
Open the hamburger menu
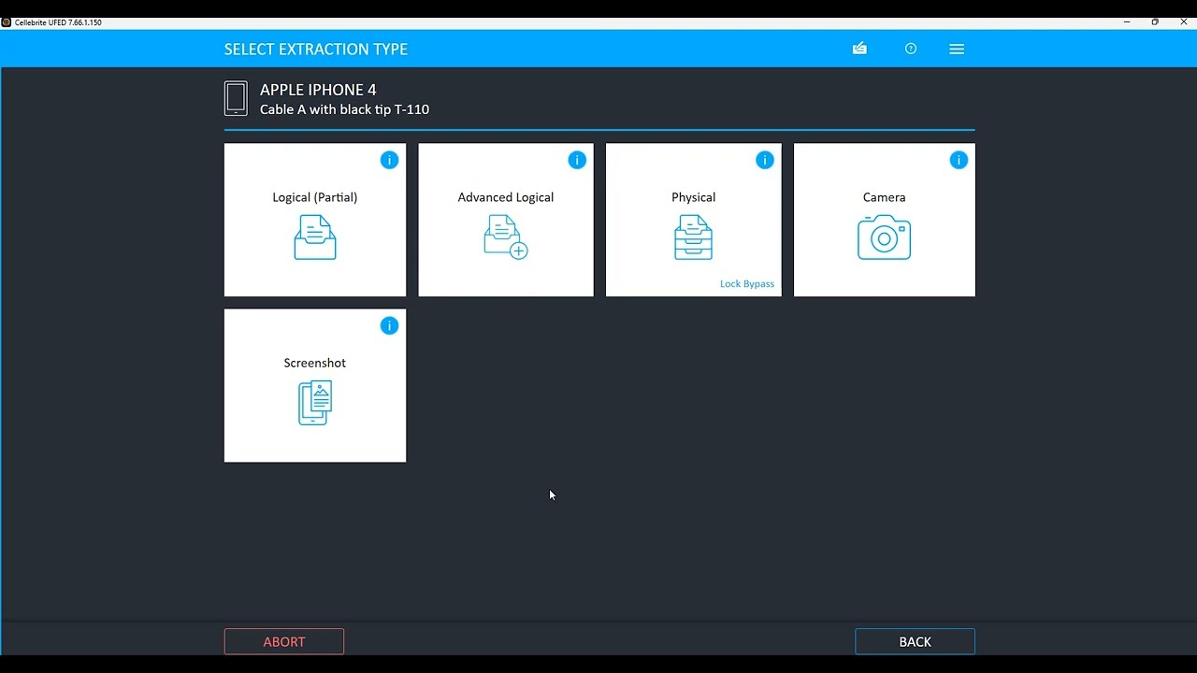957,49
